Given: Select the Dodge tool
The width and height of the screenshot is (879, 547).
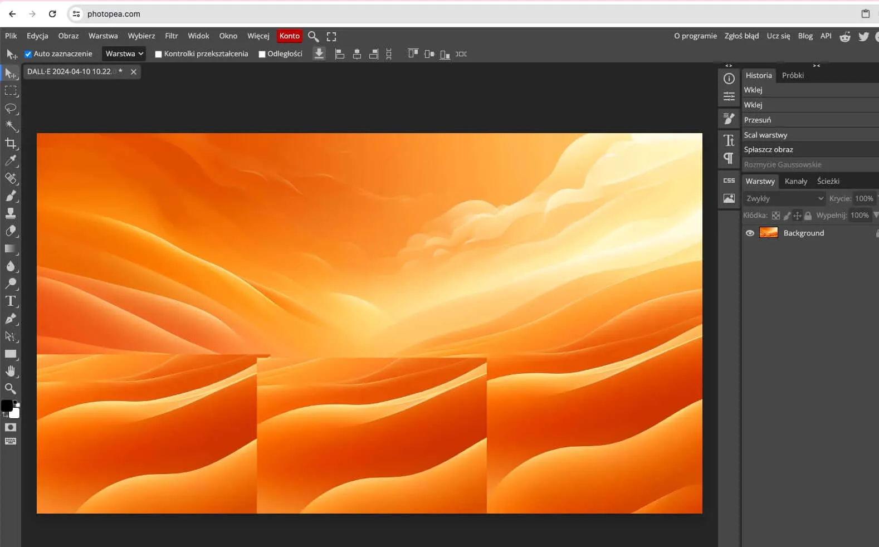Looking at the screenshot, I should [x=11, y=284].
